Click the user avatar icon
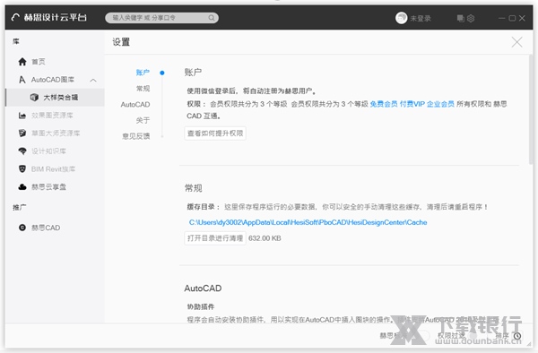The height and width of the screenshot is (353, 538). 401,18
